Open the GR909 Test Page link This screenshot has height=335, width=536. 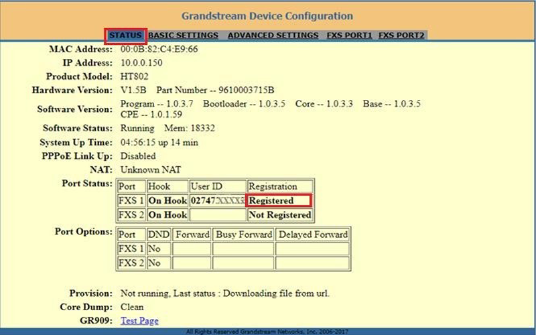(x=139, y=321)
